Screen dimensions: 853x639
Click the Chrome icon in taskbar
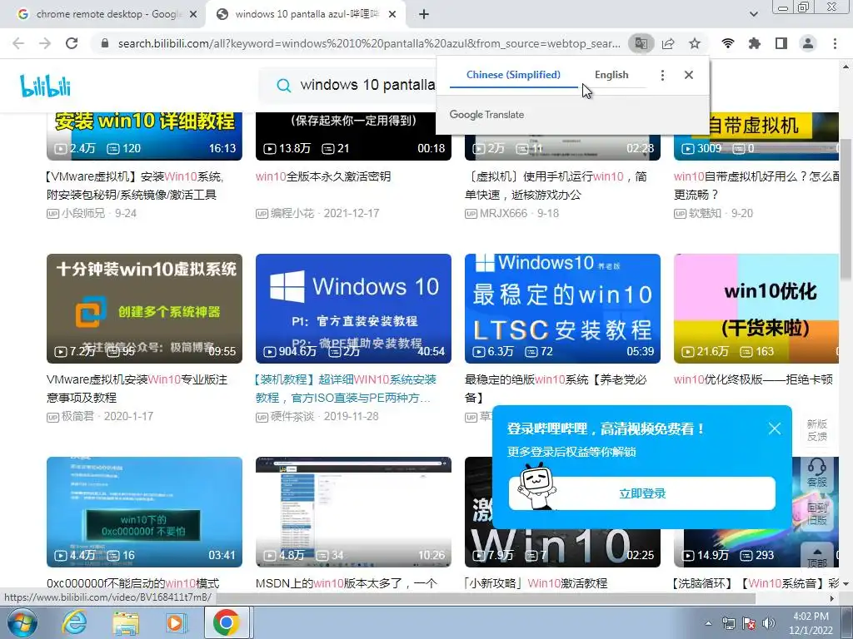coord(227,622)
